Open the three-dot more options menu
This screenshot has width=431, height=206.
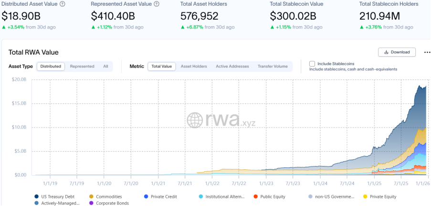pos(427,52)
